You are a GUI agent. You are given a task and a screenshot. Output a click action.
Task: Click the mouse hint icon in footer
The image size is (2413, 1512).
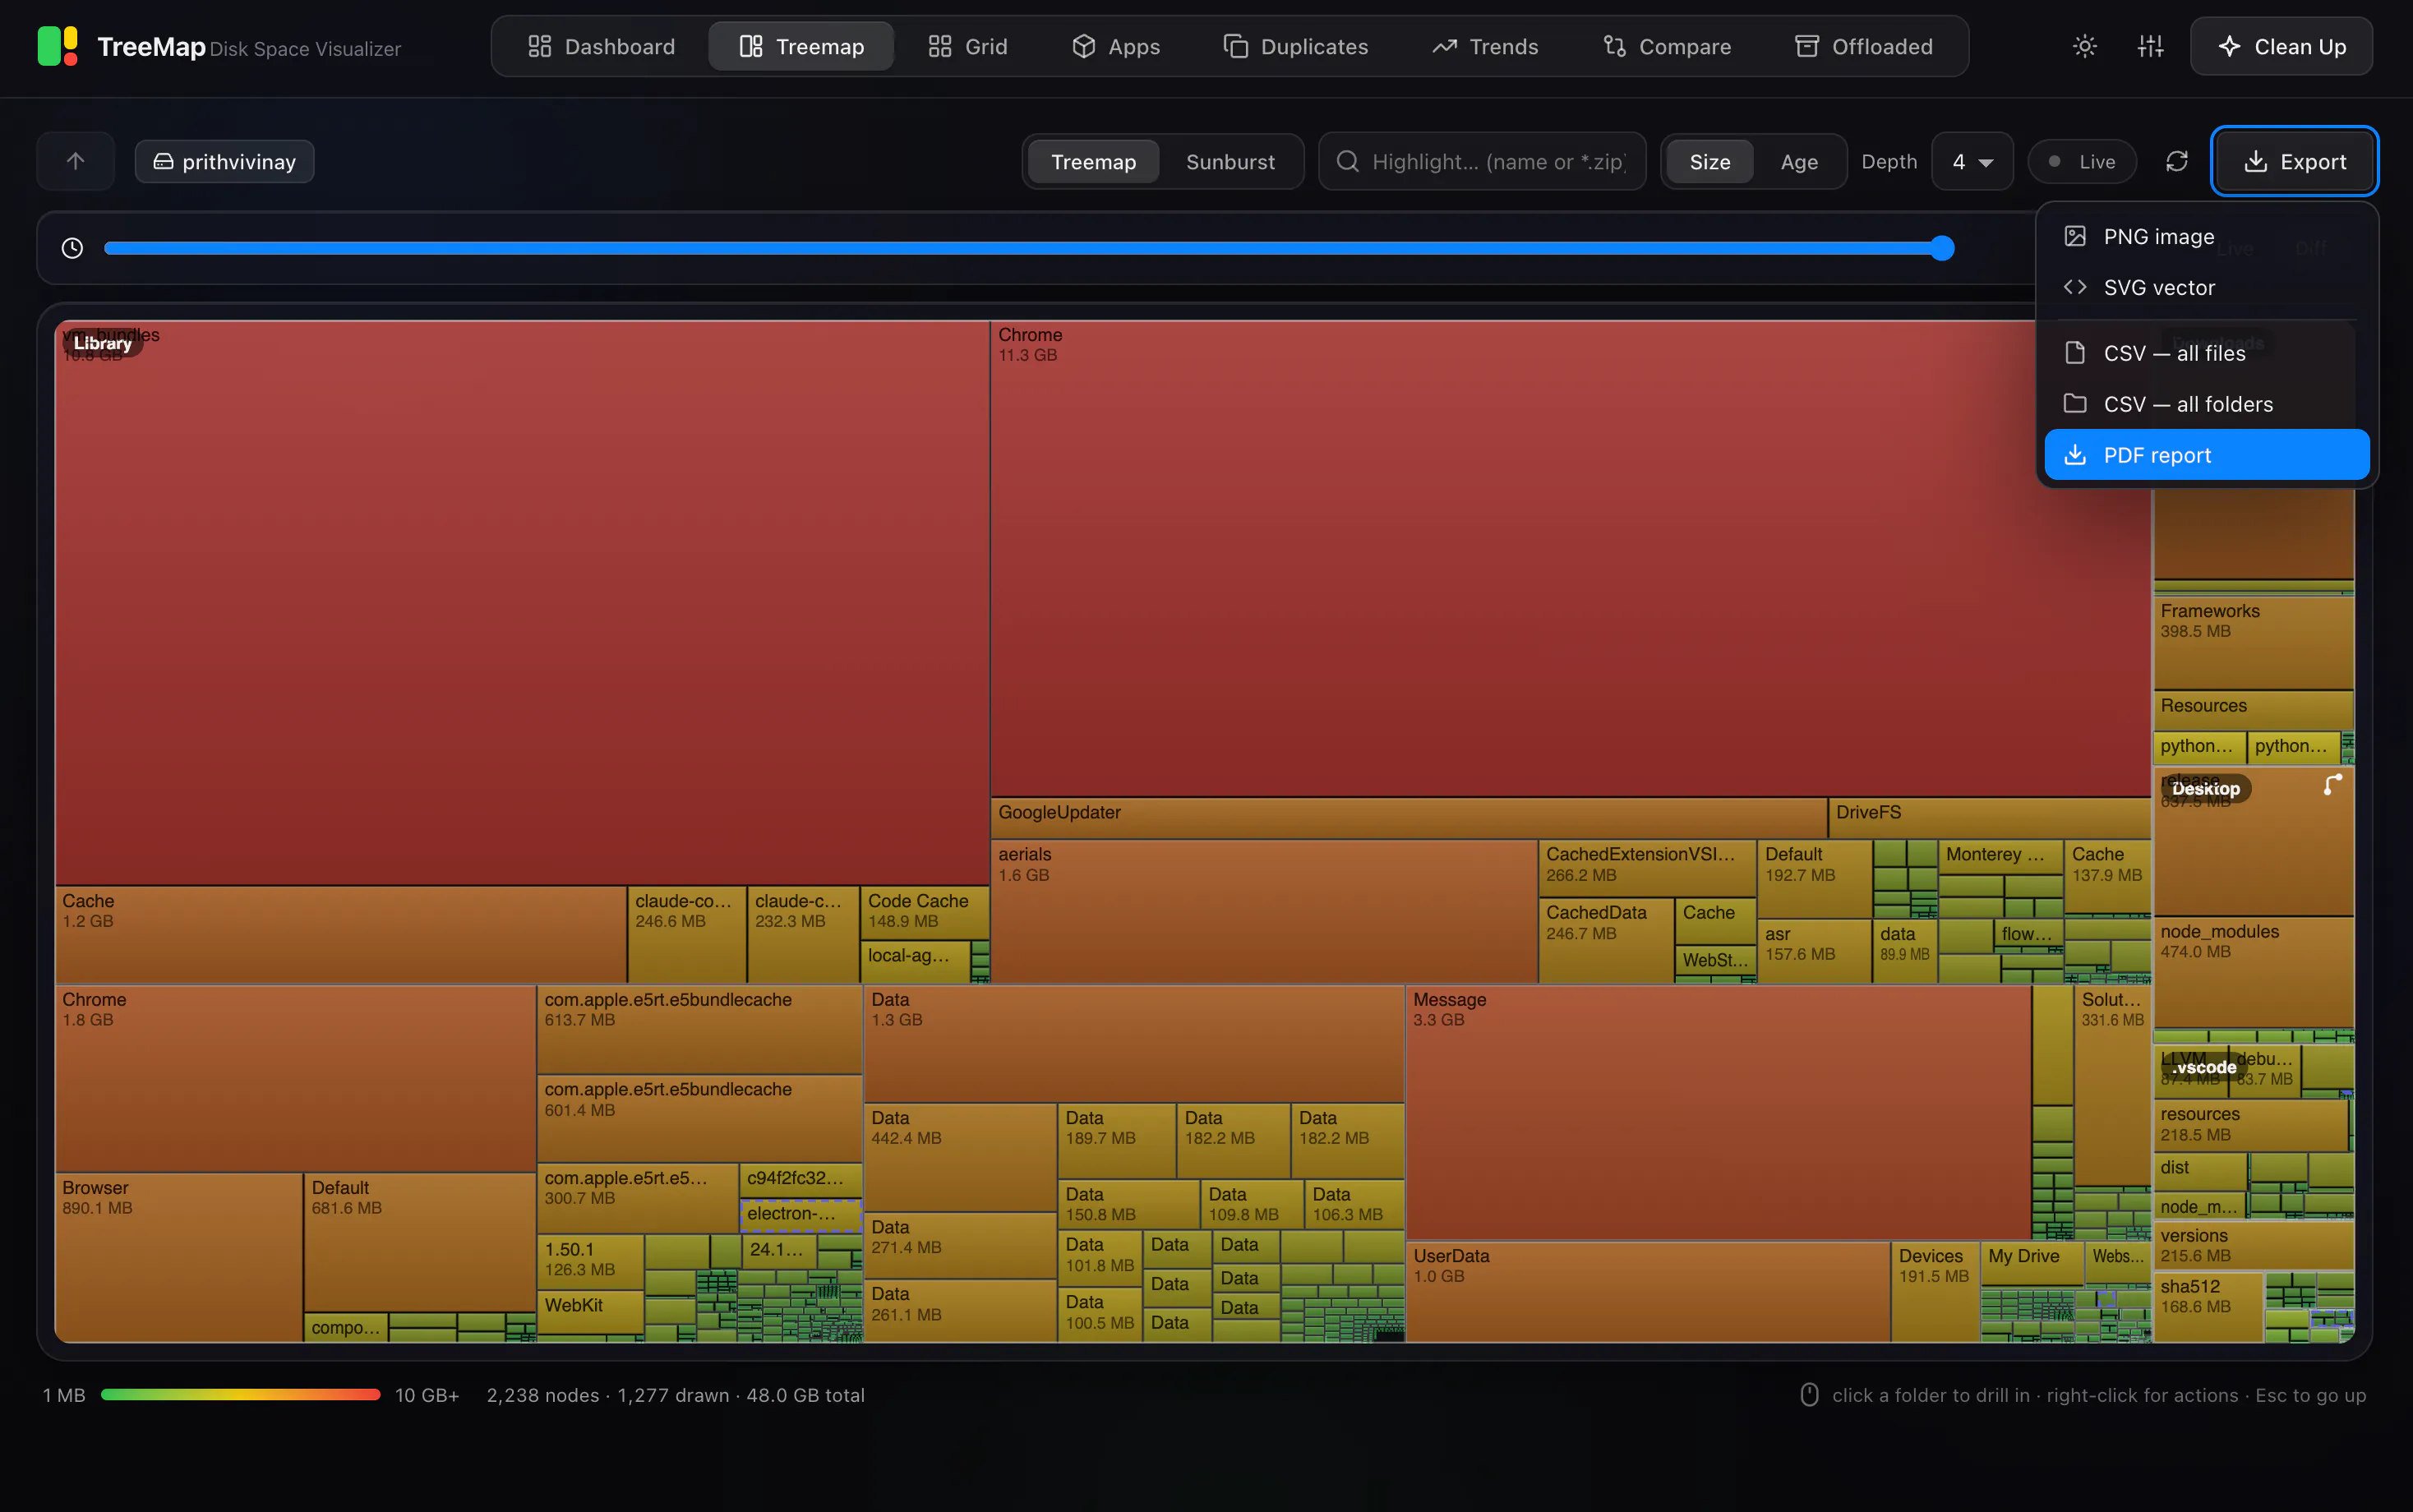click(x=1809, y=1394)
